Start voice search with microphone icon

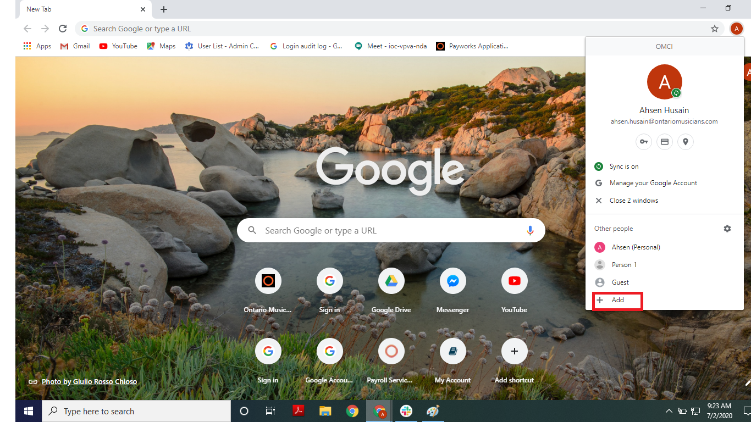530,231
